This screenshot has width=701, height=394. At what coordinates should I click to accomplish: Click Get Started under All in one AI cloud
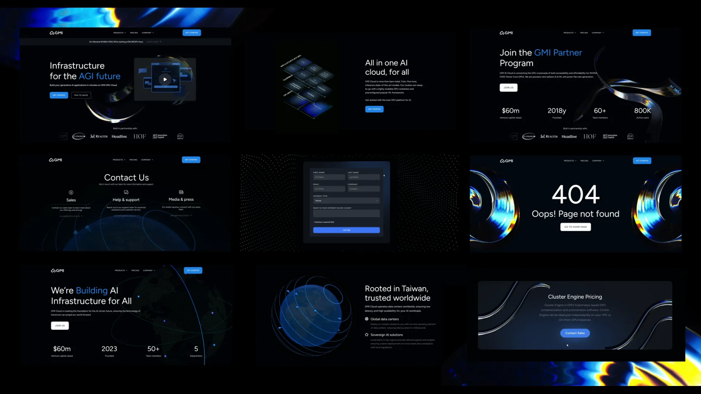coord(374,109)
